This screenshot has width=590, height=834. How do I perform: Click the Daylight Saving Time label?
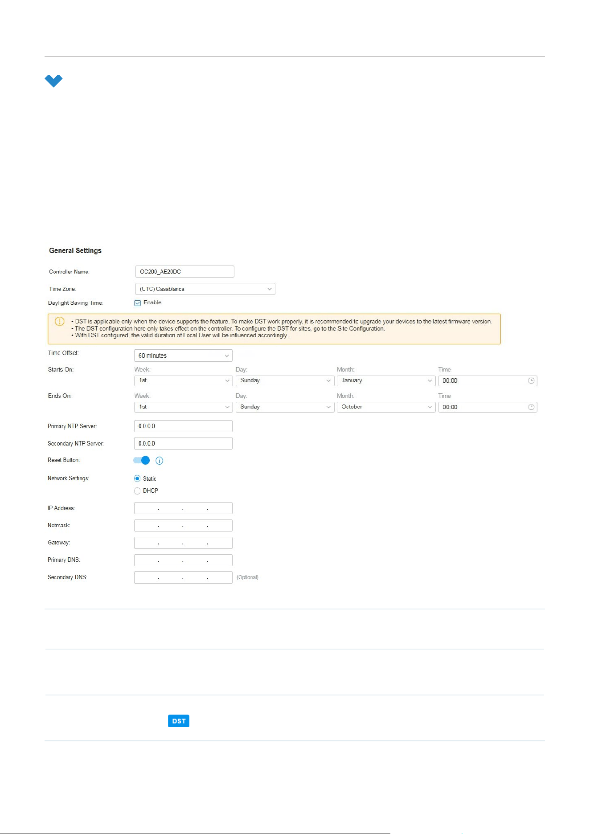(75, 303)
